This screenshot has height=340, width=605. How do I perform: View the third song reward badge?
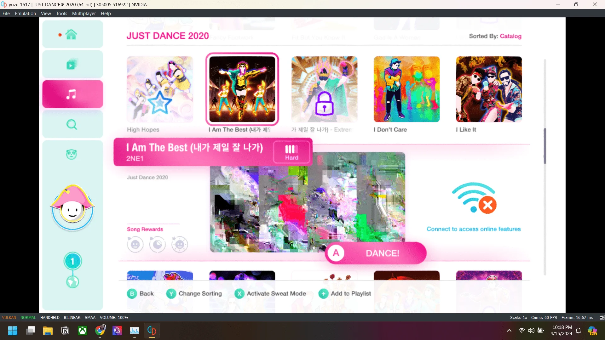[x=180, y=244]
